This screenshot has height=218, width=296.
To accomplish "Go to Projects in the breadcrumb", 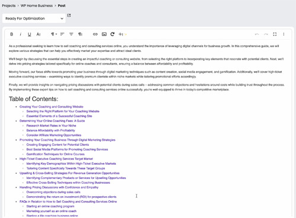I will pyautogui.click(x=9, y=6).
